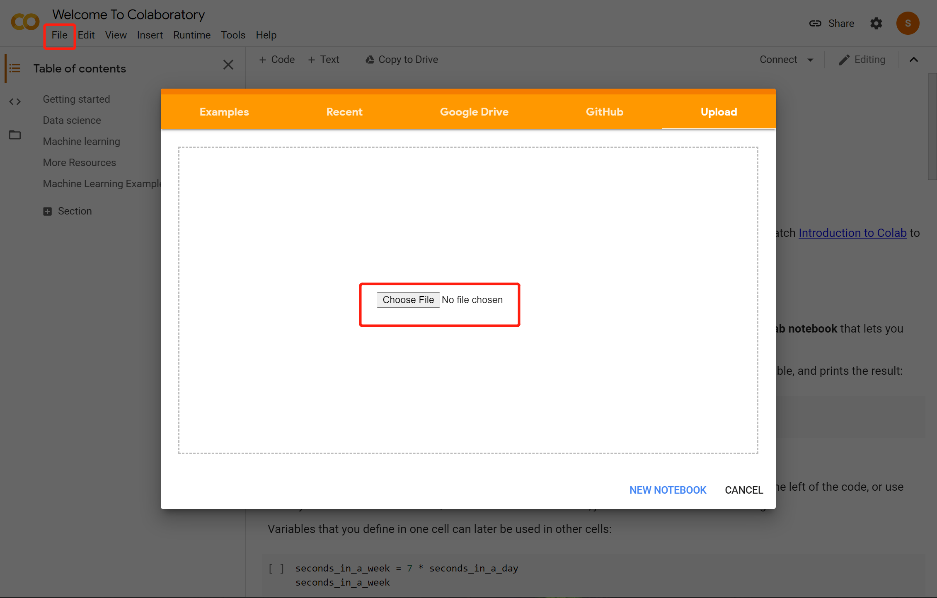This screenshot has width=937, height=598.
Task: Open the Introduction to Colab link
Action: coord(852,233)
